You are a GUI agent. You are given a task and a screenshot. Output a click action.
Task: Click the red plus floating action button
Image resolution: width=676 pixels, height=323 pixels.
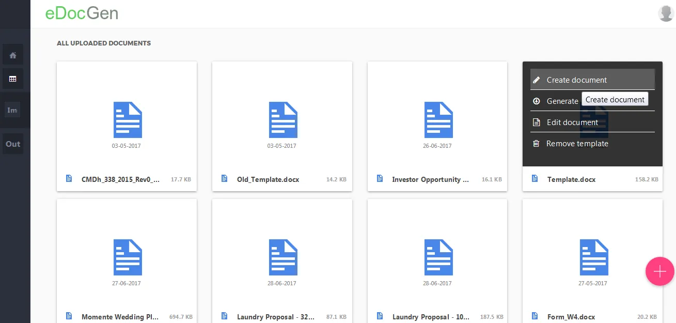pyautogui.click(x=659, y=271)
